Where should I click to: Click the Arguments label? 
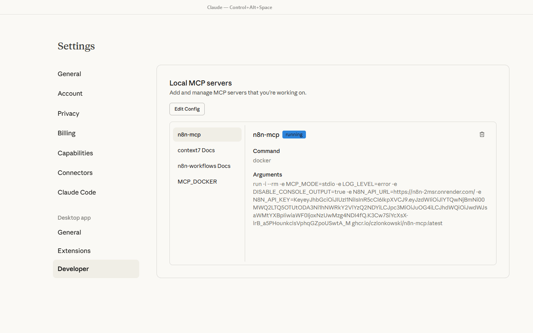click(x=267, y=175)
